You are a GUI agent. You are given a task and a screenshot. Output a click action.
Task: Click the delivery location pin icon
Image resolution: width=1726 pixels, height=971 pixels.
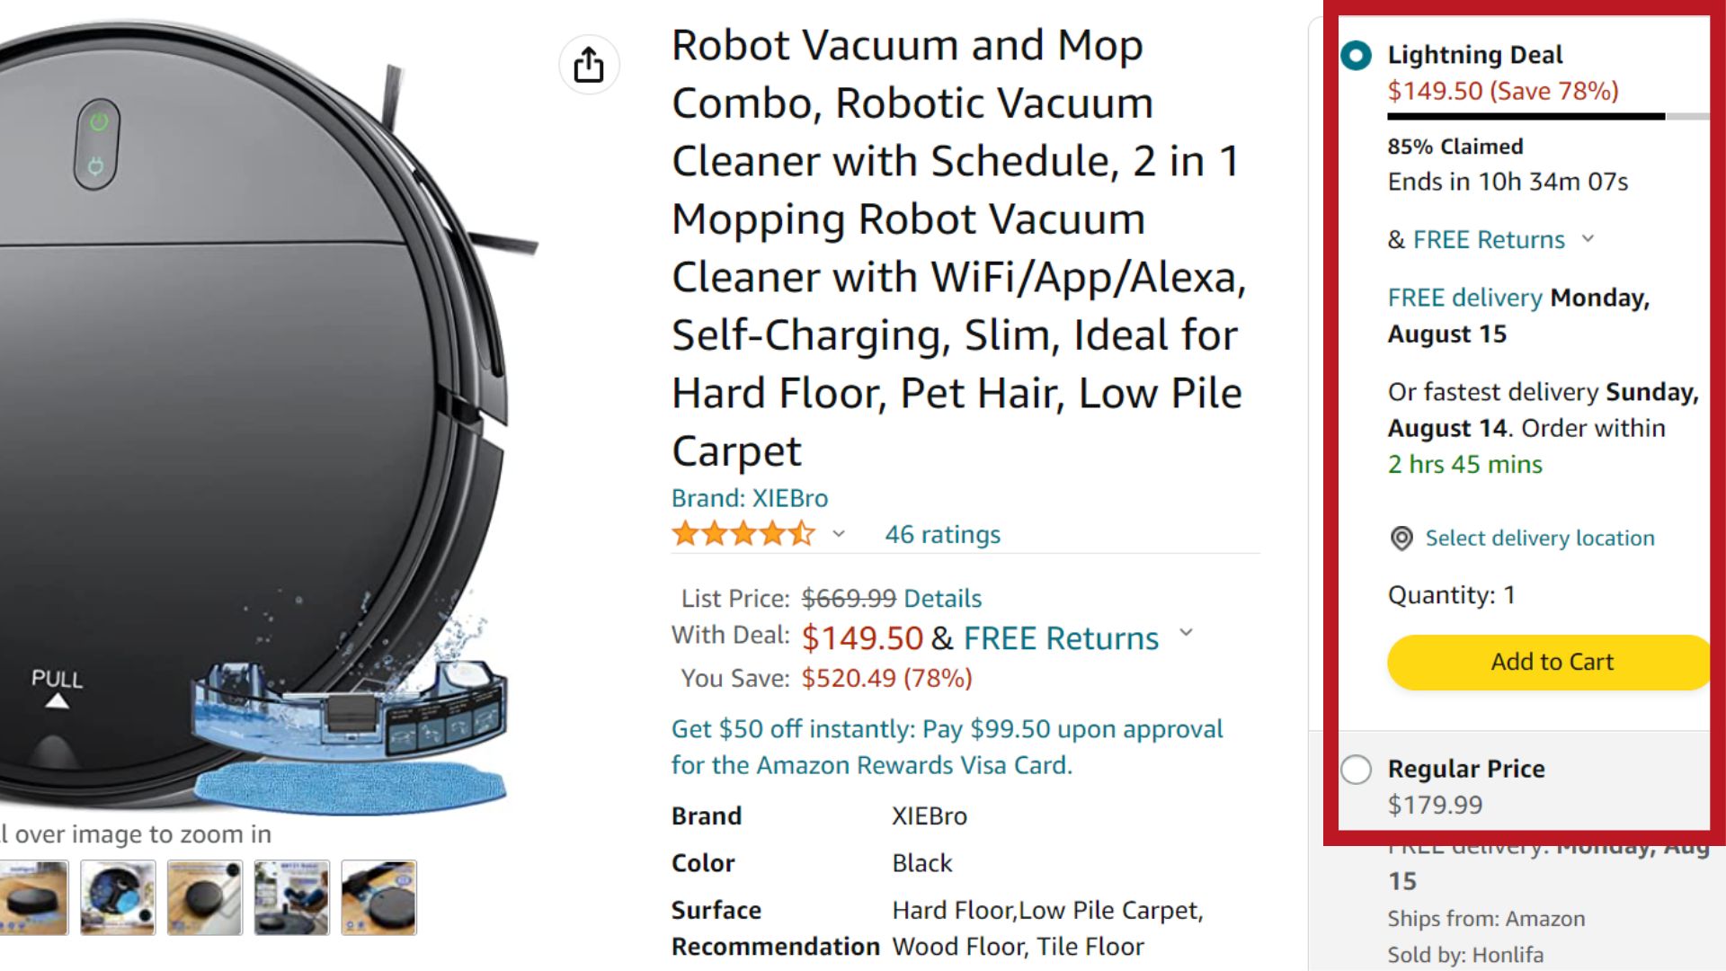point(1401,539)
